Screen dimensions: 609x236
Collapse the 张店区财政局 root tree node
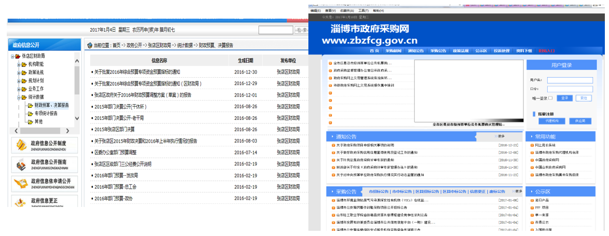[x=12, y=56]
